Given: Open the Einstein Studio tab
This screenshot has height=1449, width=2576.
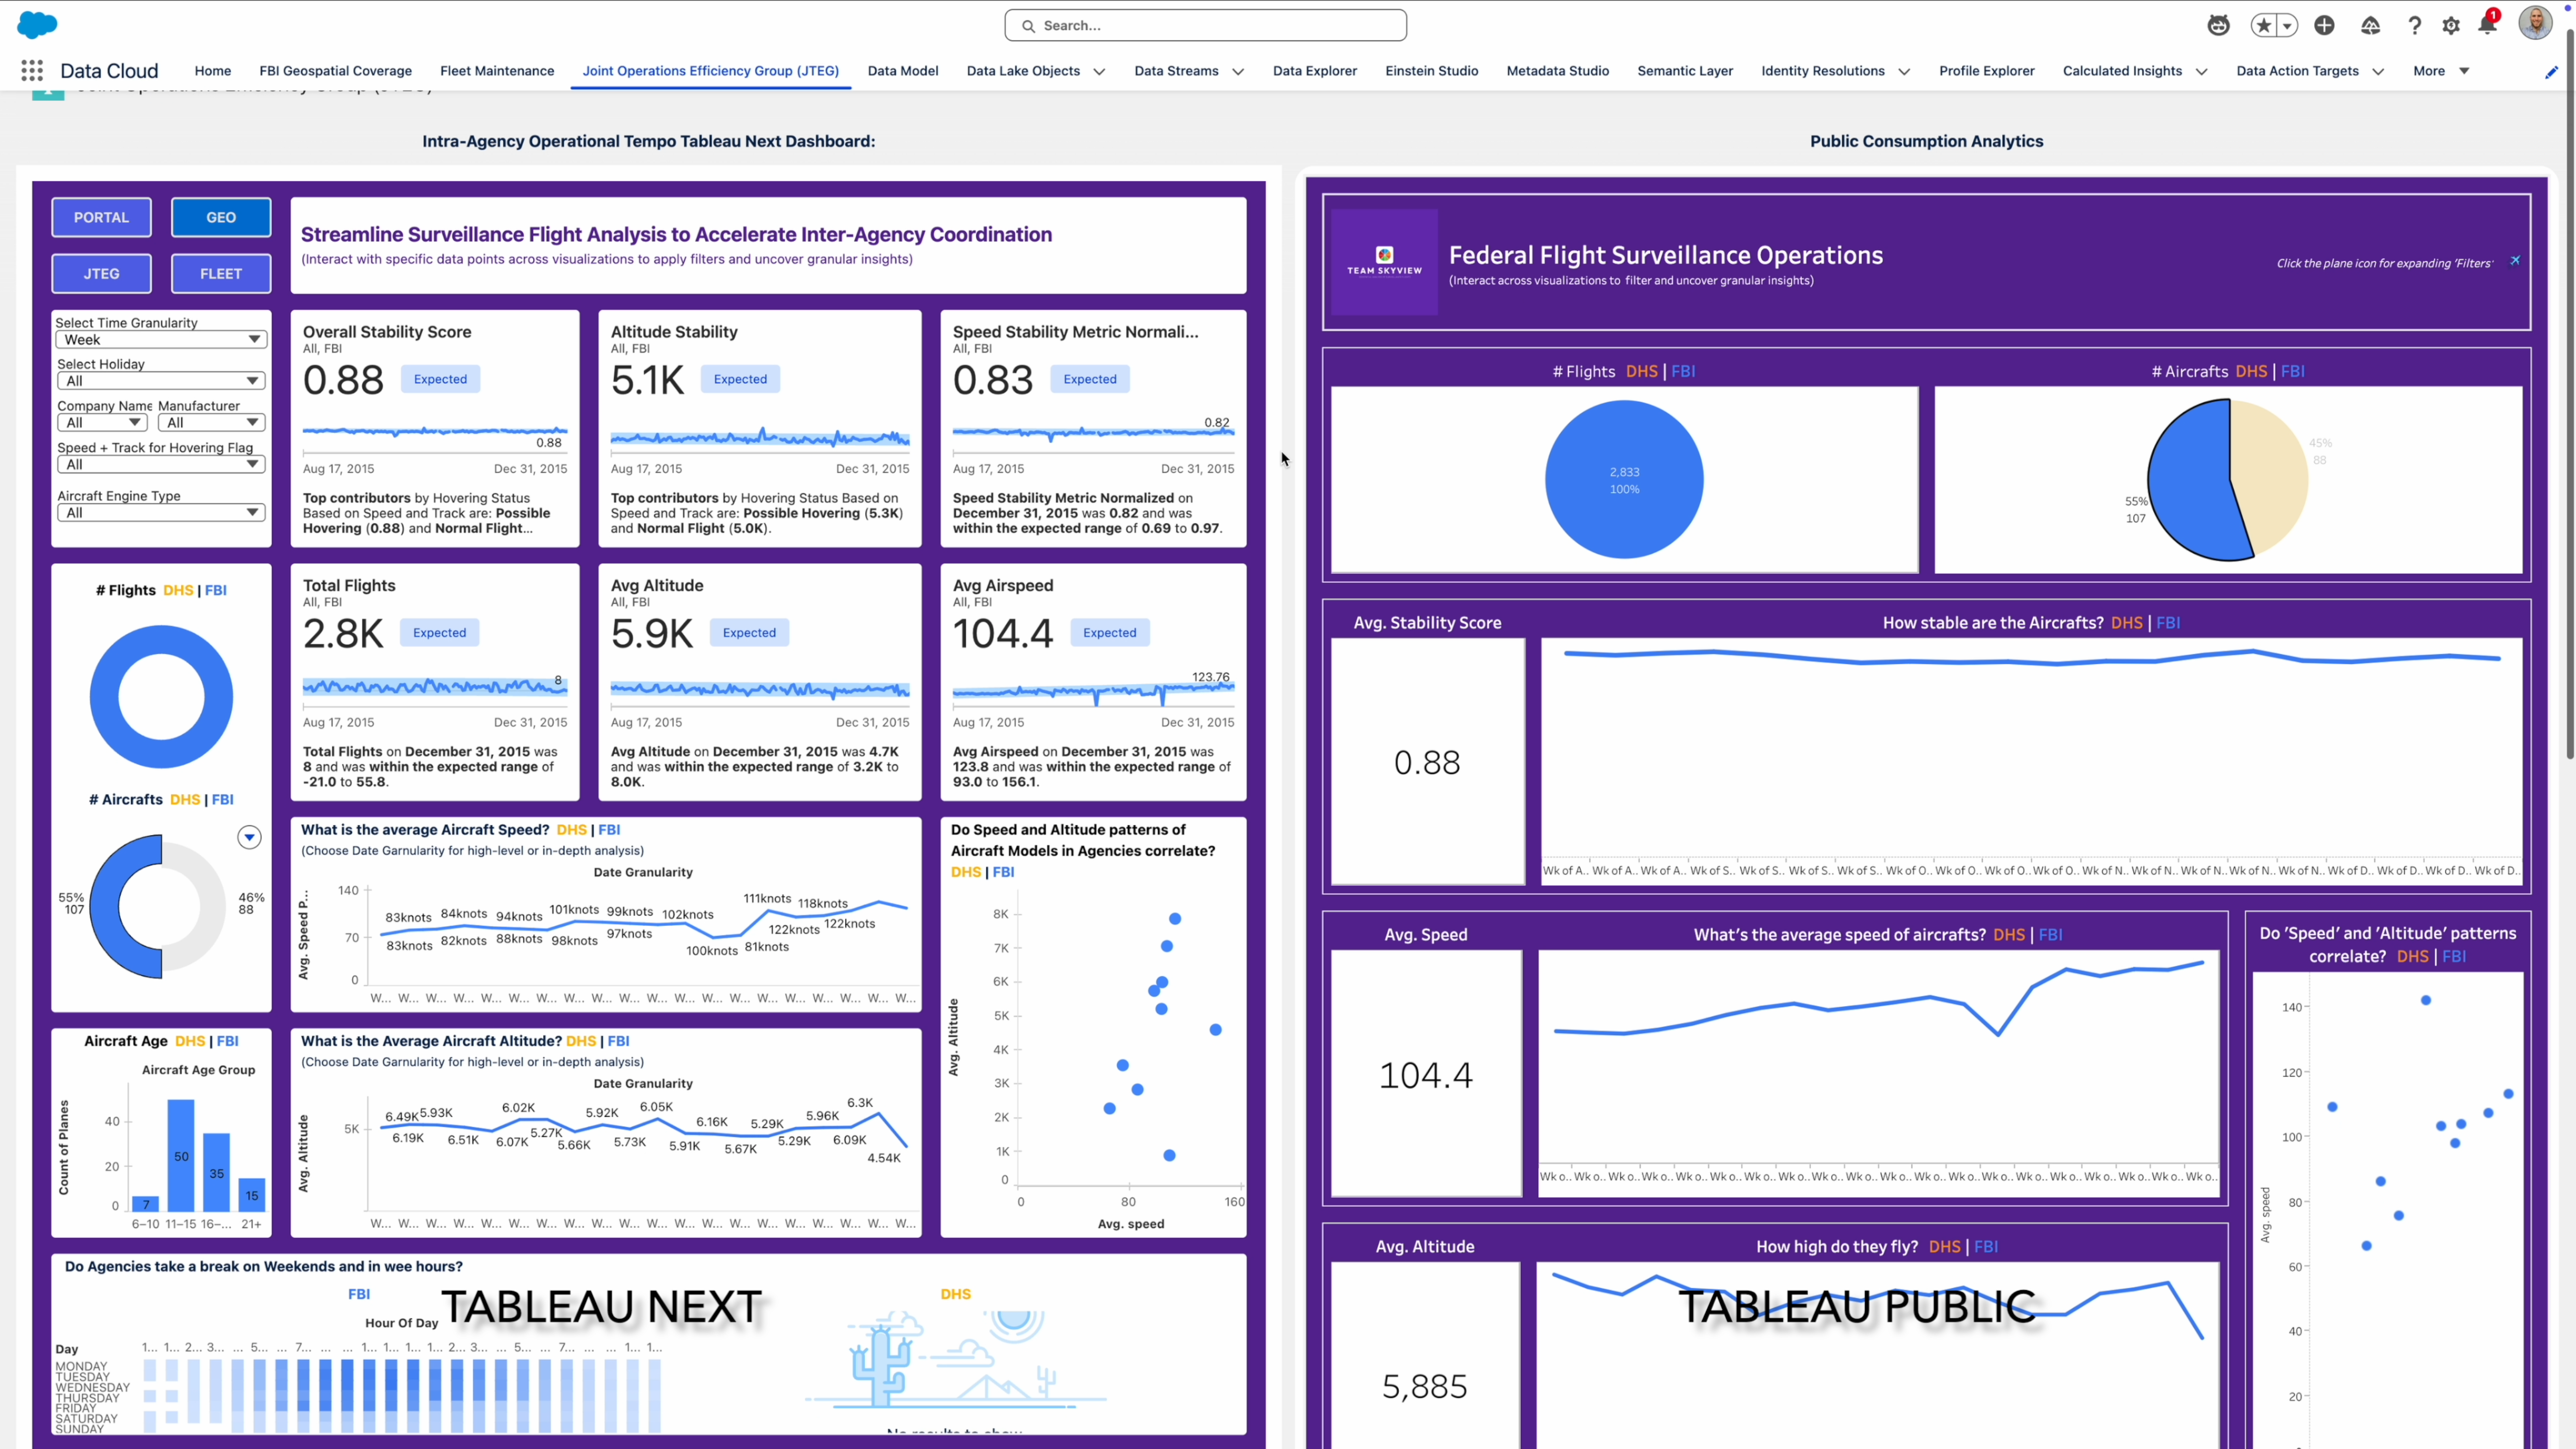Looking at the screenshot, I should [x=1431, y=71].
